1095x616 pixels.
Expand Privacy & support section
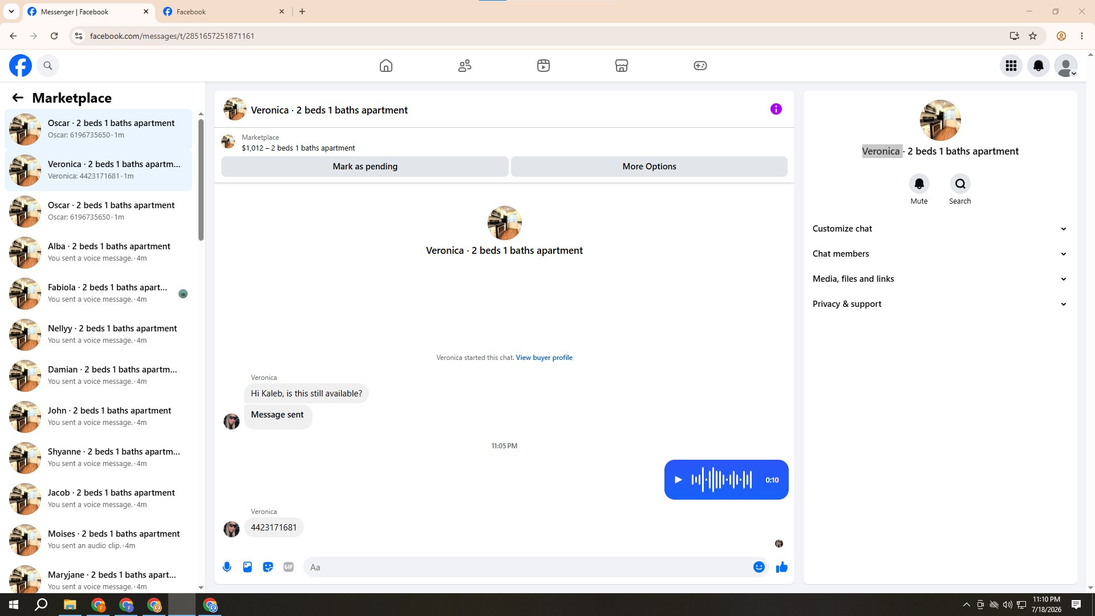point(940,304)
